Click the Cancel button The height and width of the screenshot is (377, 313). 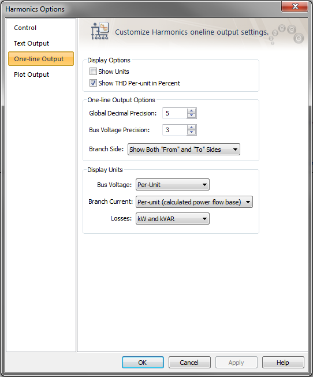(189, 363)
